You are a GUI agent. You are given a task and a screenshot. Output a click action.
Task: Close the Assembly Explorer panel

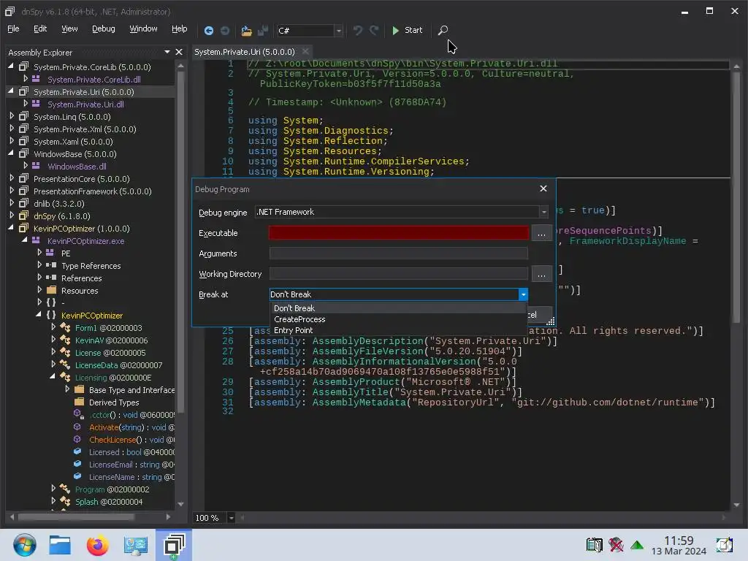click(179, 52)
